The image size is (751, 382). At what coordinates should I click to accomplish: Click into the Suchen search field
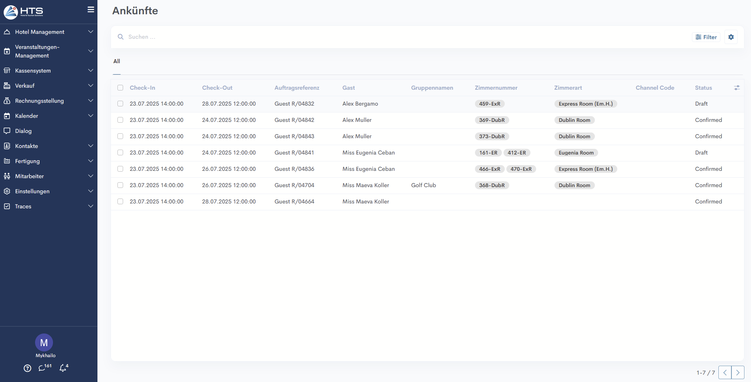[x=367, y=37]
